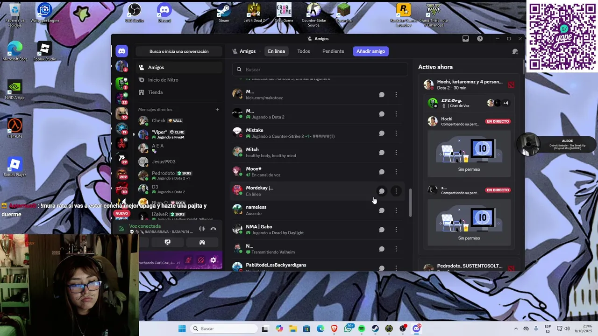Image resolution: width=598 pixels, height=336 pixels.
Task: Open the Dota 2 – 30 min activity card
Action: click(x=469, y=84)
